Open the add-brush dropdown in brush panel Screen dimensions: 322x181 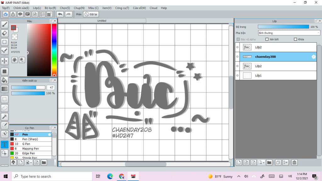(28, 162)
